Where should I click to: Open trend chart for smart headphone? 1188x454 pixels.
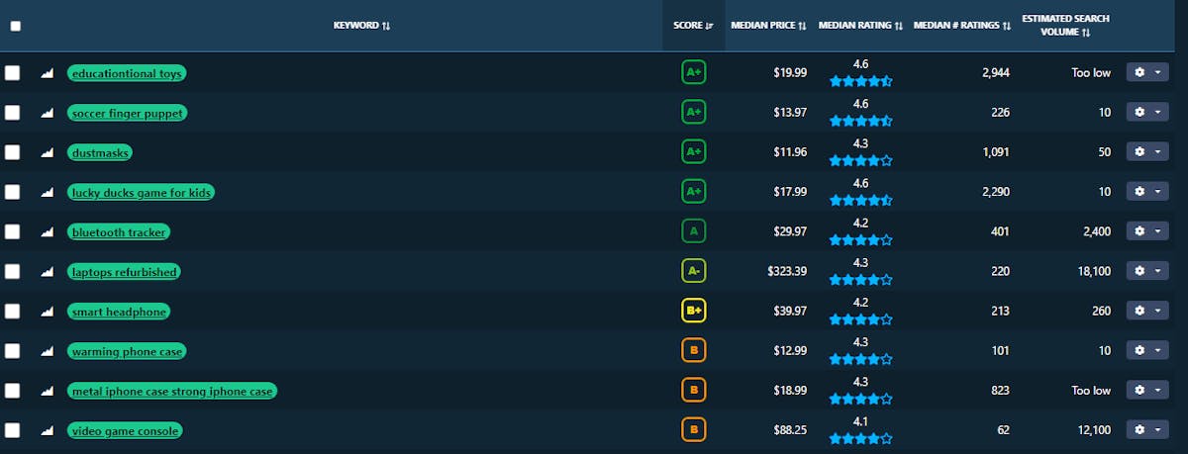point(47,312)
